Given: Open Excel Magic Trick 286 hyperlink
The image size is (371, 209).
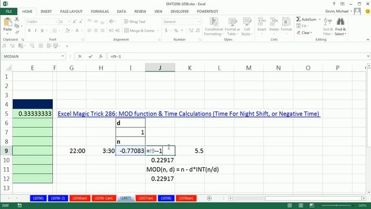Looking at the screenshot, I should (x=189, y=114).
